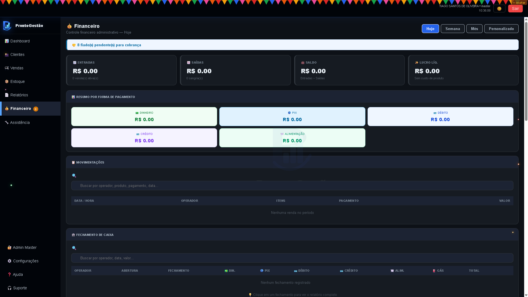Screen dimensions: 528x297
Task: Select the Alimentação payment card
Action: [292, 138]
